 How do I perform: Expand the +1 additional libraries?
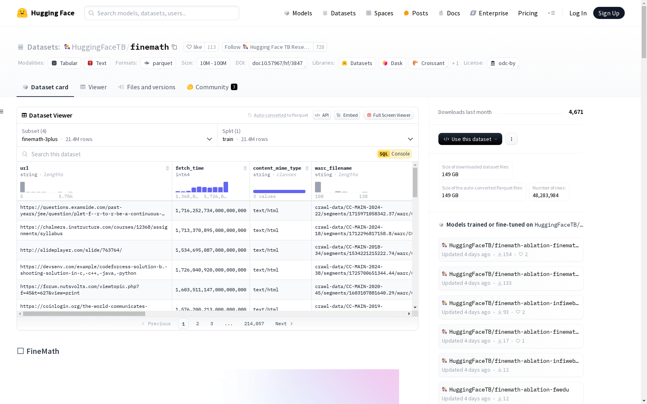(455, 63)
